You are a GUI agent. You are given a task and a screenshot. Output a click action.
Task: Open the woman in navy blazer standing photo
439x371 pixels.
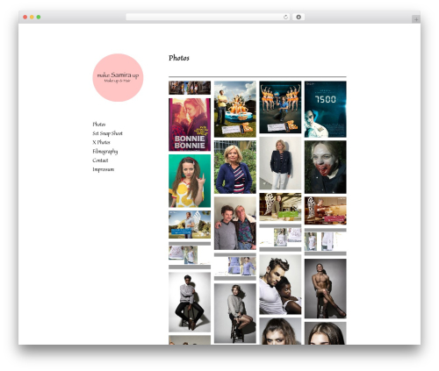[280, 163]
